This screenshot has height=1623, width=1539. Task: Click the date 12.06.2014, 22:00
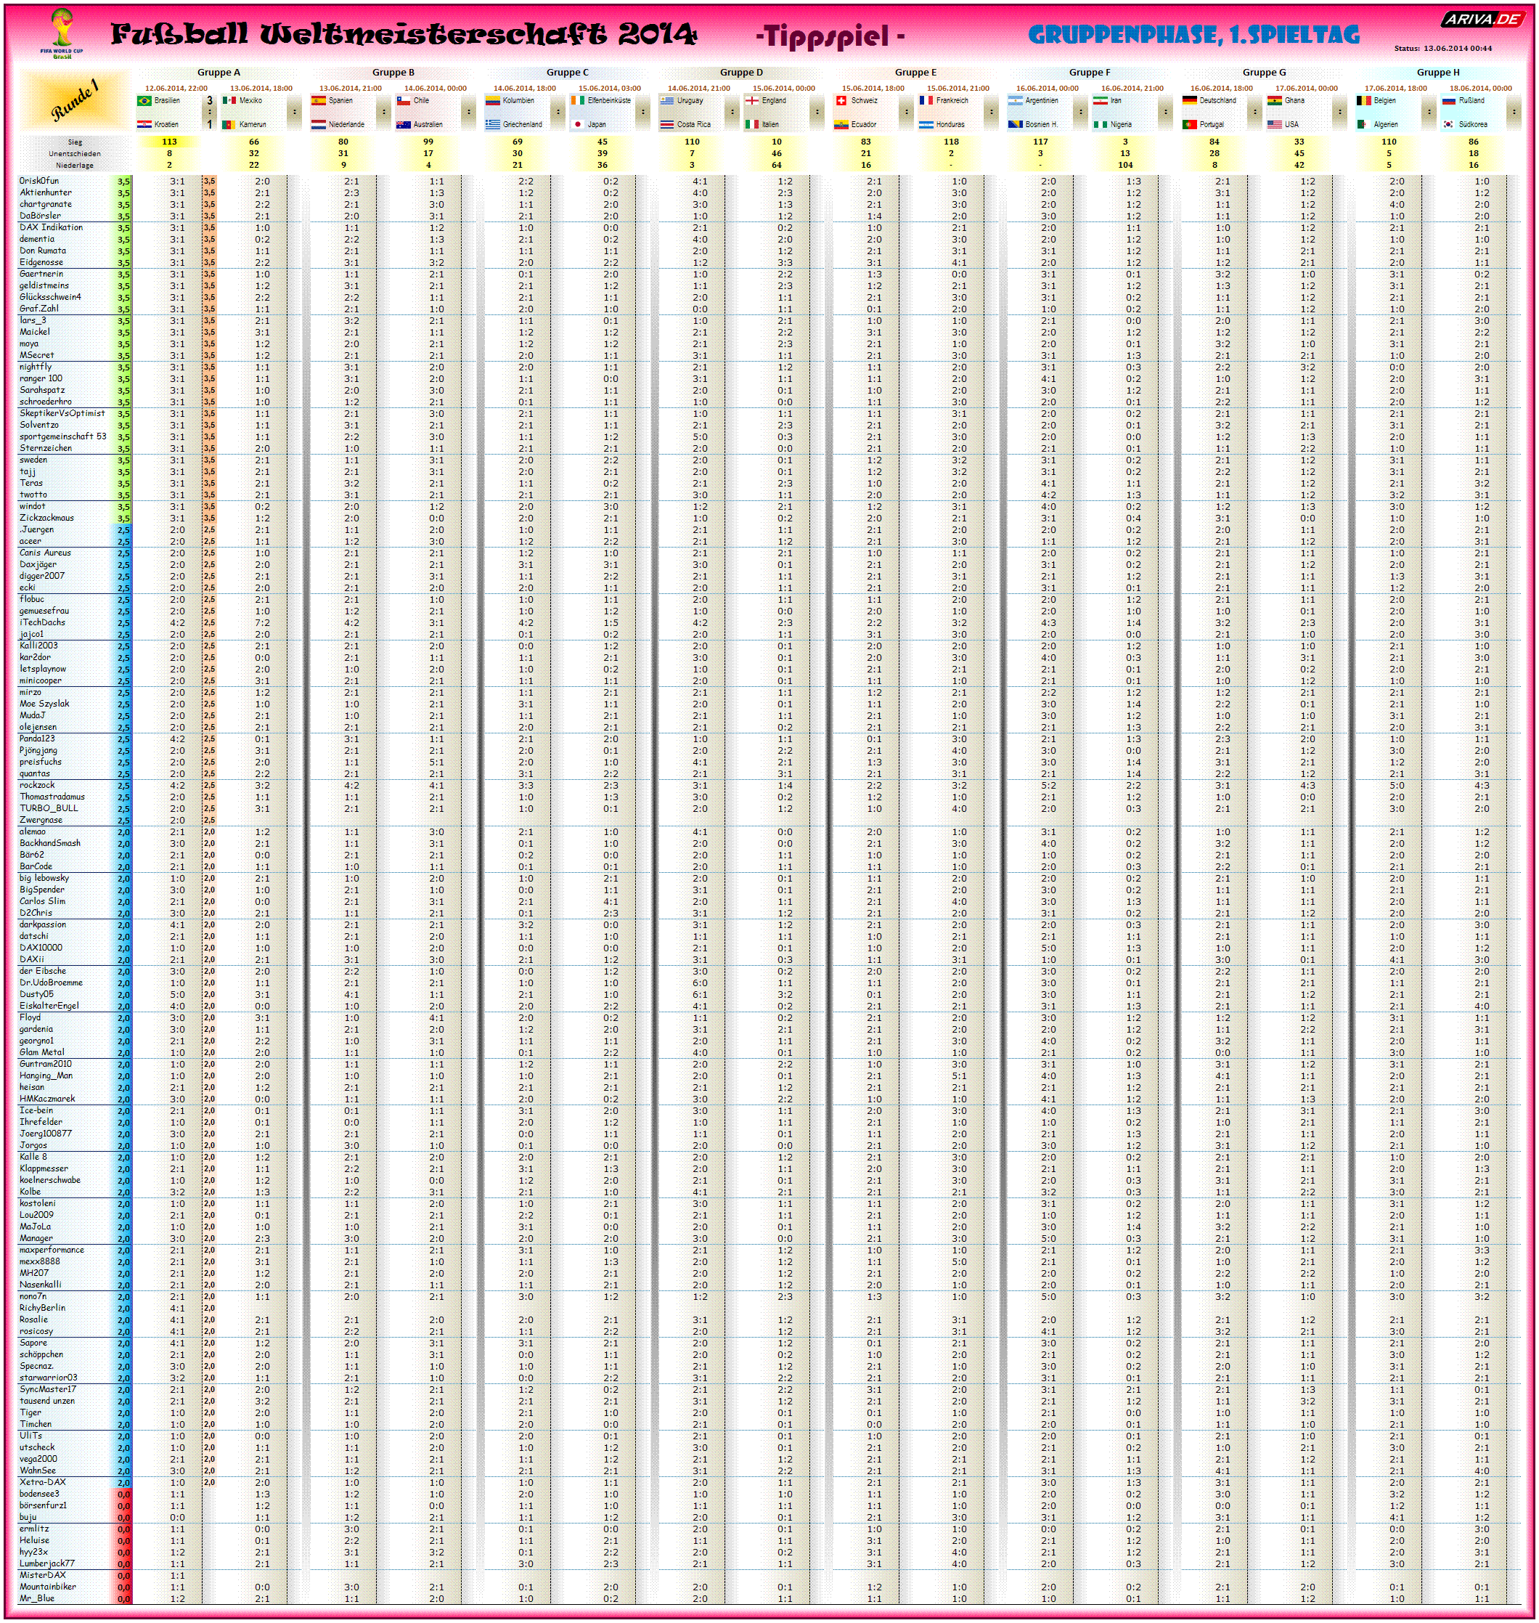click(176, 89)
